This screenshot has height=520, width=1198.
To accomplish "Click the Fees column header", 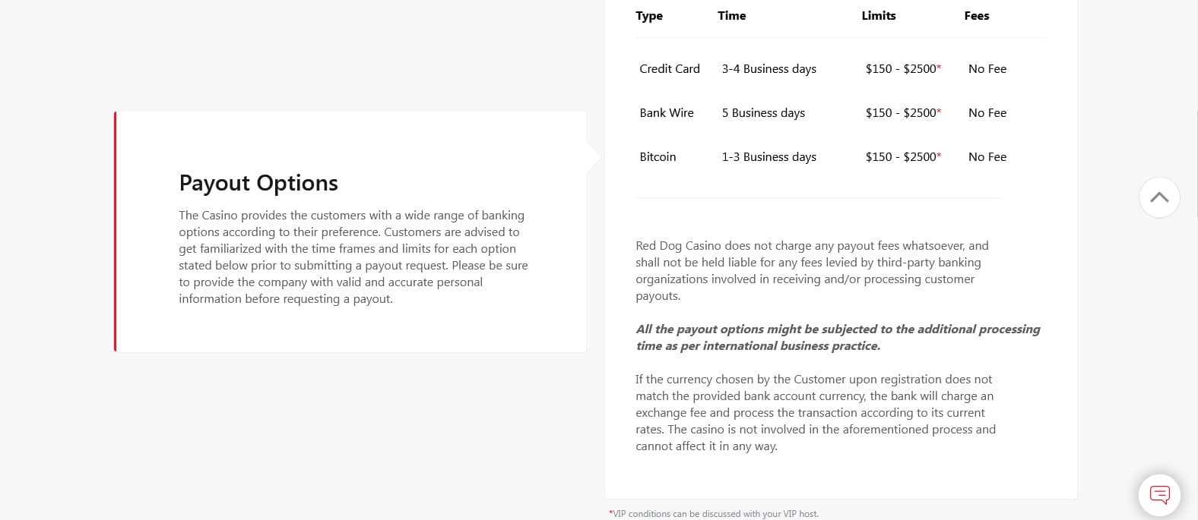I will [x=976, y=16].
